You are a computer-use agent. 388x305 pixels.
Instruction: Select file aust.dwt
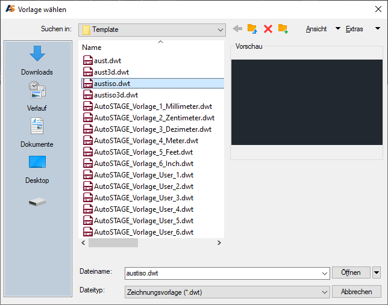(x=107, y=61)
